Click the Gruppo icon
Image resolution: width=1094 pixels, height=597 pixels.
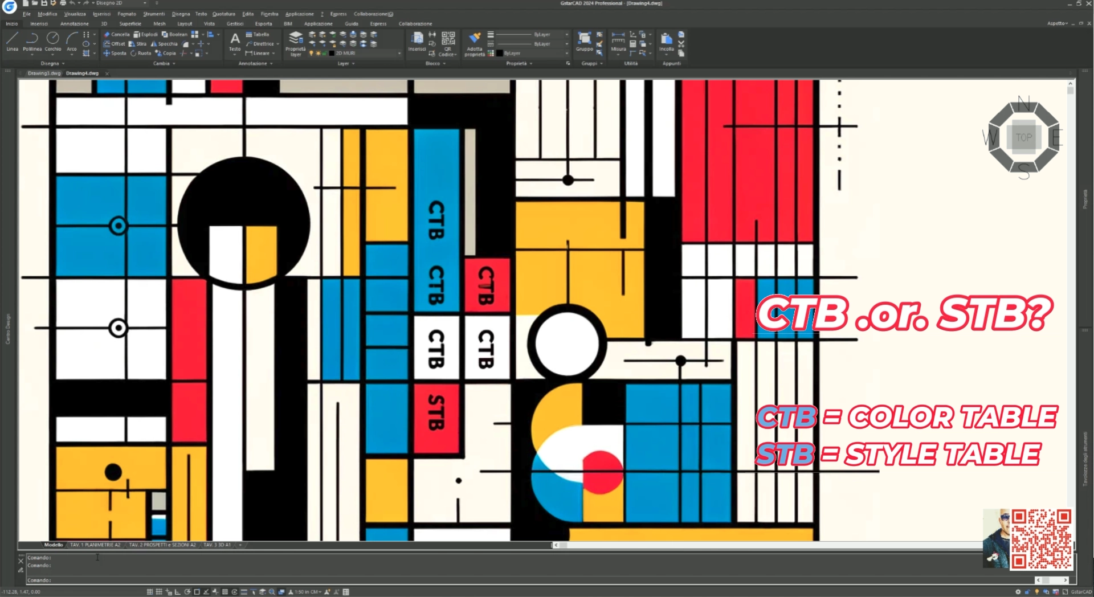click(x=585, y=41)
